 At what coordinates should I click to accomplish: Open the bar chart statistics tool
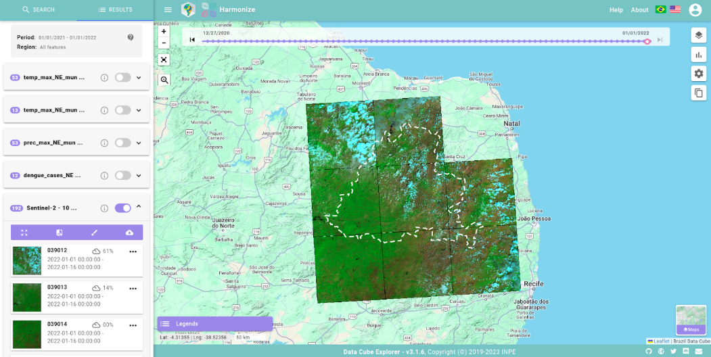tap(699, 55)
